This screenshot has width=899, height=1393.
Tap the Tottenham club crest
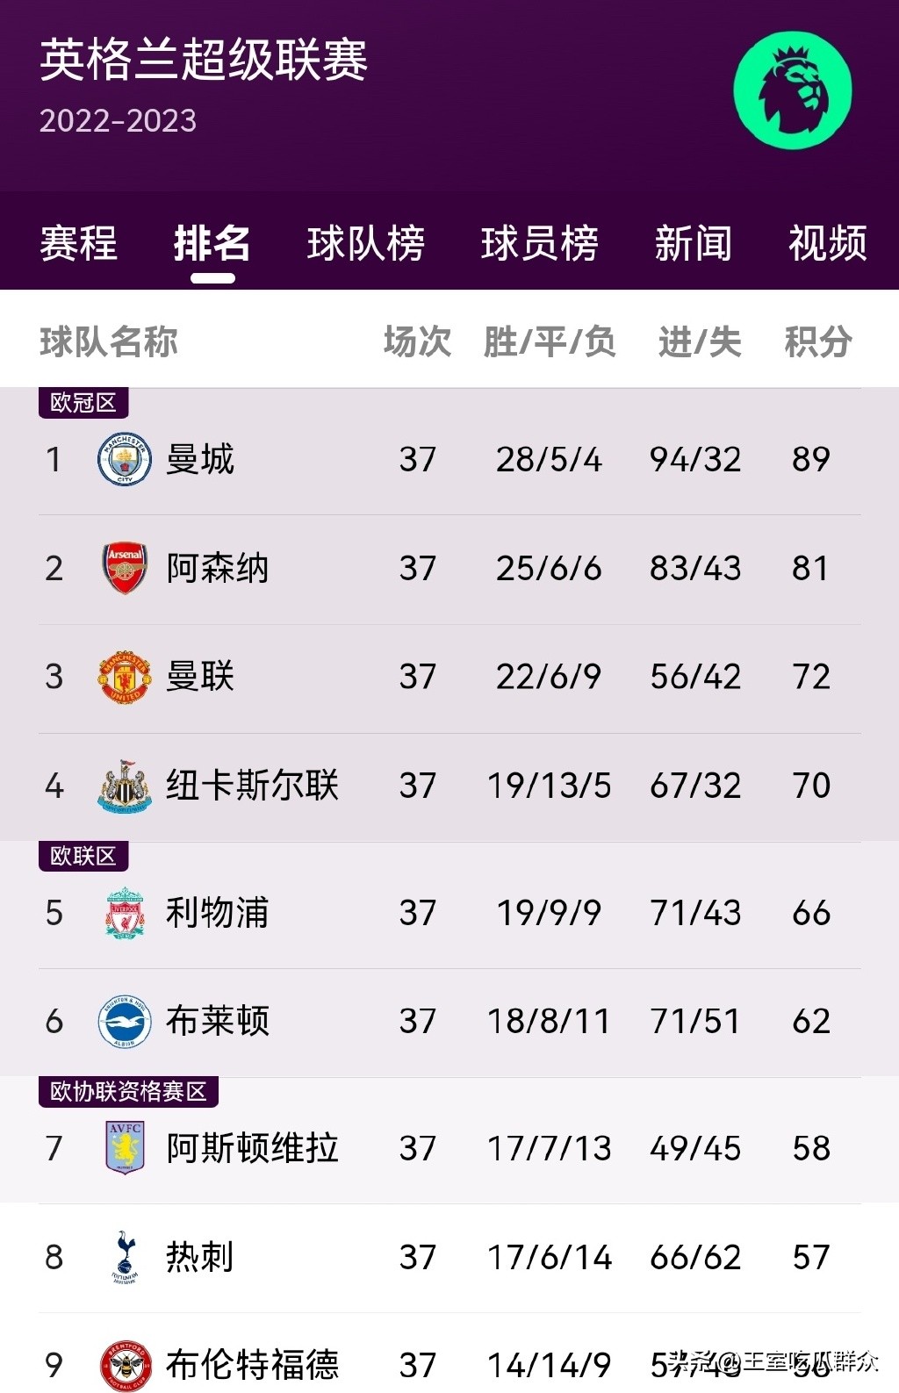[x=125, y=1257]
